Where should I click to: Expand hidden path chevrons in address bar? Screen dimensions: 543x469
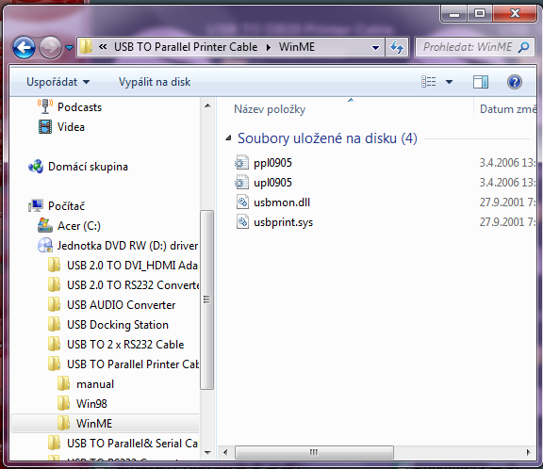(103, 46)
